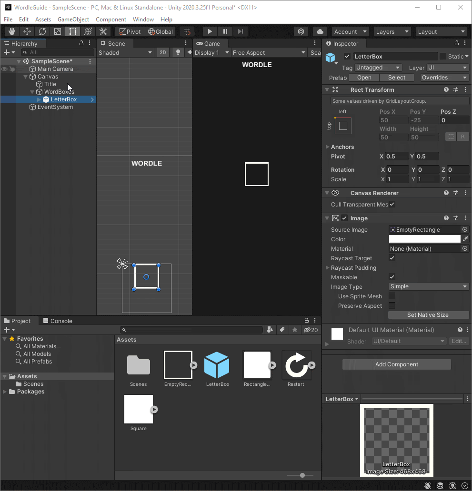472x491 pixels.
Task: Uncheck Raycast Target on the Image
Action: (x=392, y=258)
